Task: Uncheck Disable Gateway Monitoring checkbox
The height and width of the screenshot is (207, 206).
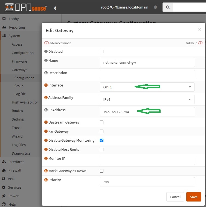Action: [102, 141]
